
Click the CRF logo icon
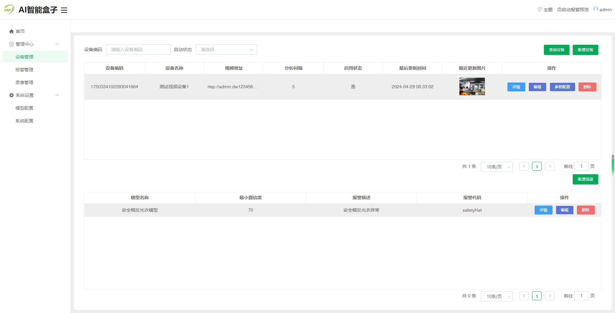9,10
